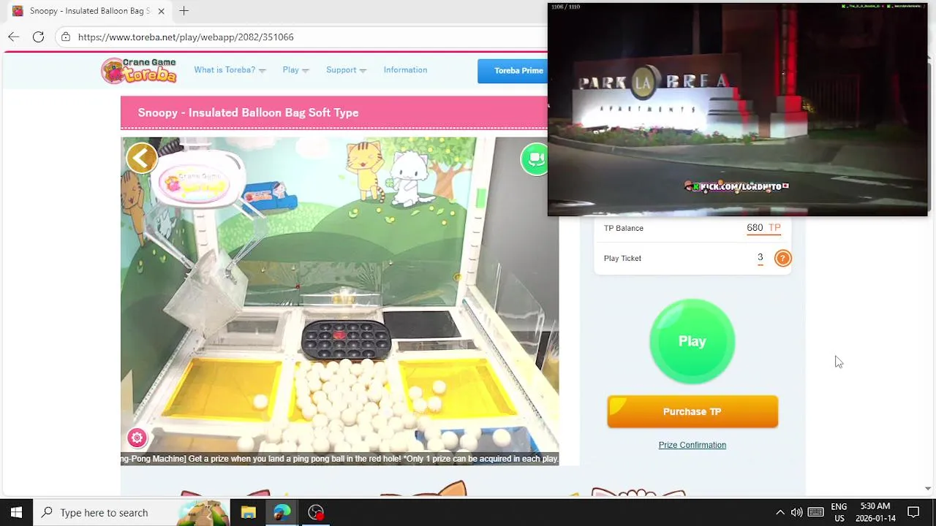Close the Snoopy browser tab
This screenshot has height=526, width=936.
[x=161, y=11]
